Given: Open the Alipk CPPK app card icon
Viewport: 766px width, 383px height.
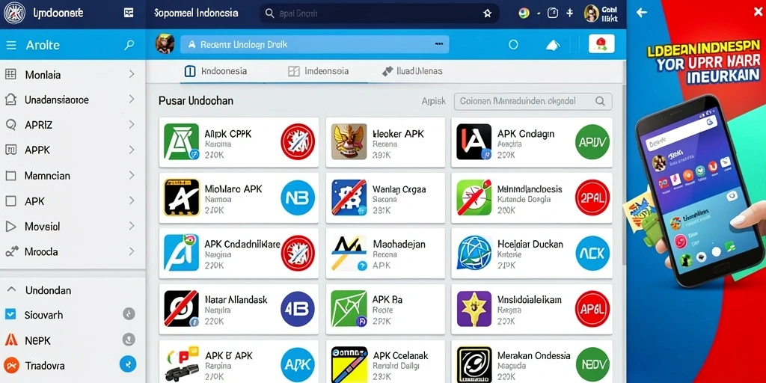Looking at the screenshot, I should tap(181, 141).
